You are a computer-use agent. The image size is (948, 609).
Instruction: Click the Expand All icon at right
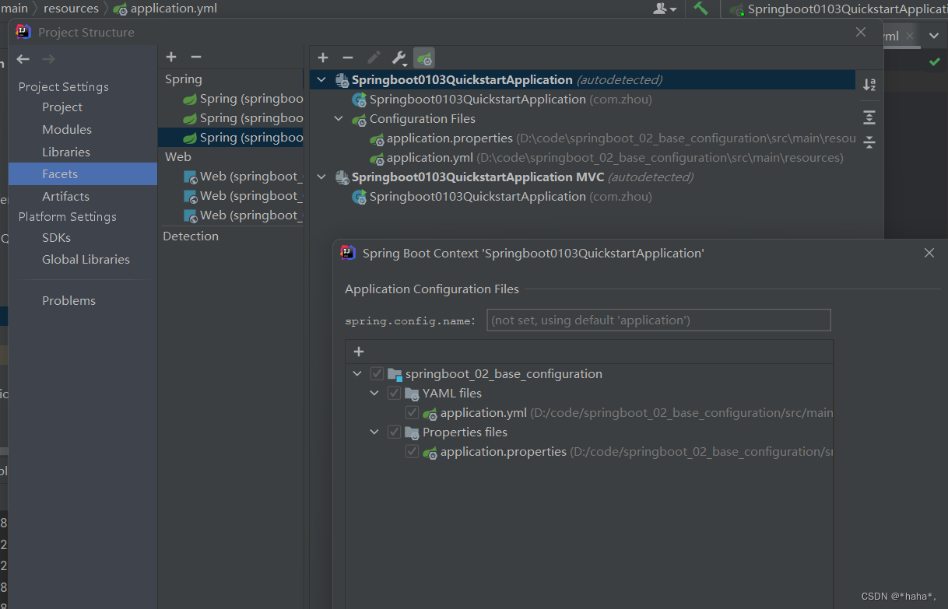(x=869, y=117)
